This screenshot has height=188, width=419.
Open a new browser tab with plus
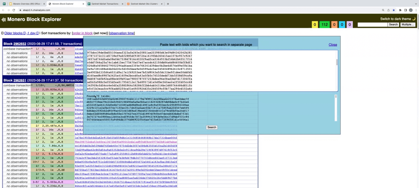pyautogui.click(x=168, y=4)
